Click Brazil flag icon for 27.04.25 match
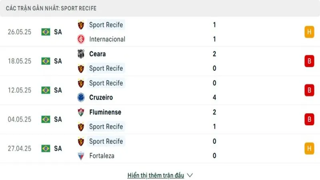Image resolution: width=320 pixels, height=180 pixels. point(46,148)
